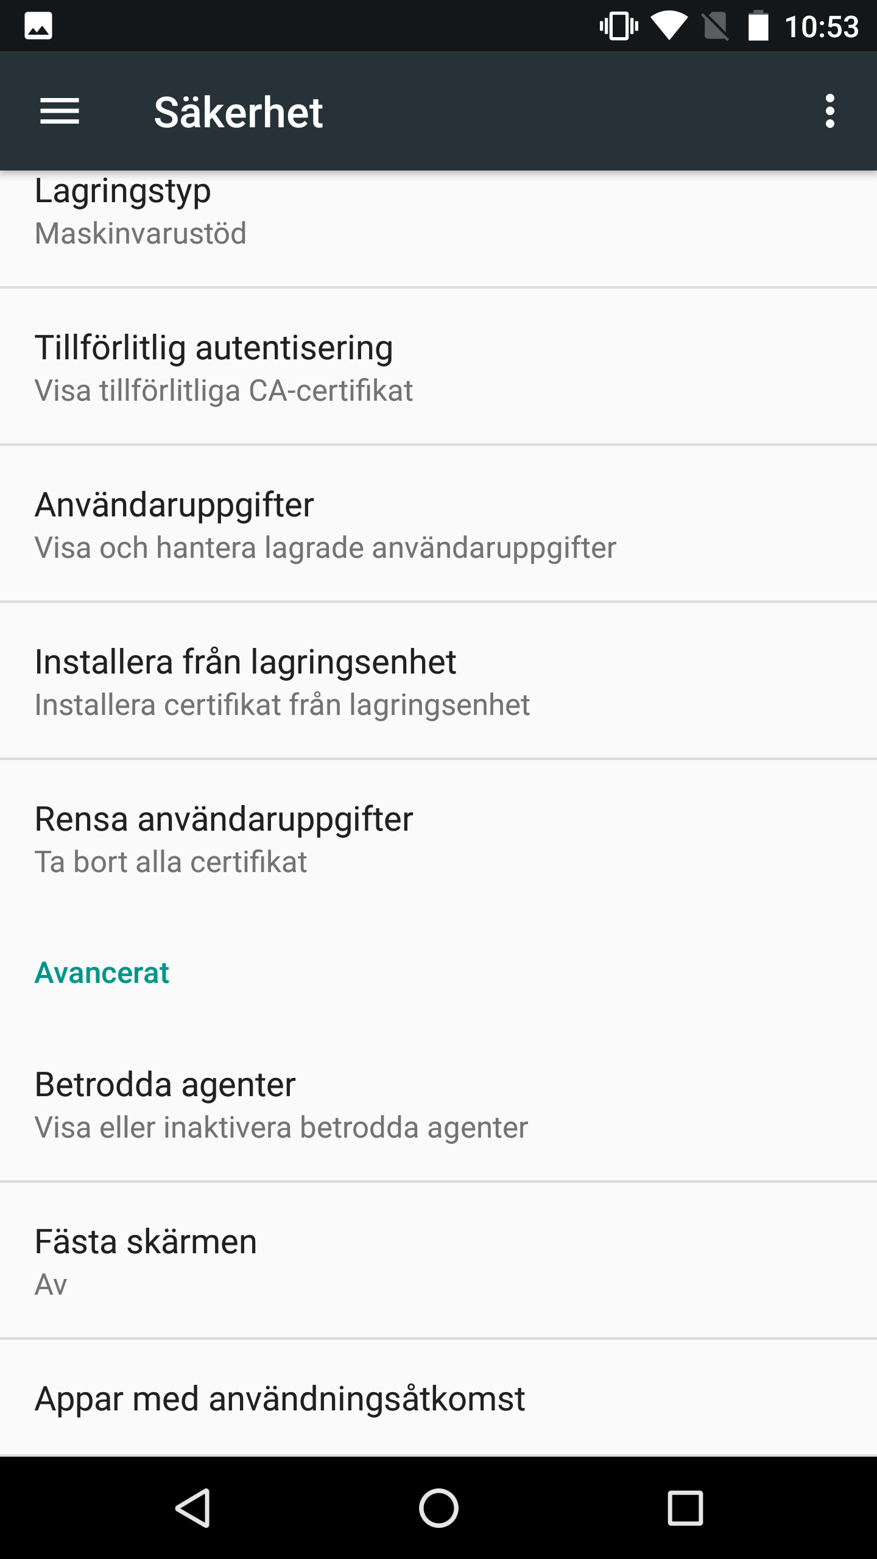The image size is (877, 1559).
Task: Tap the Android back navigation button
Action: pos(194,1508)
